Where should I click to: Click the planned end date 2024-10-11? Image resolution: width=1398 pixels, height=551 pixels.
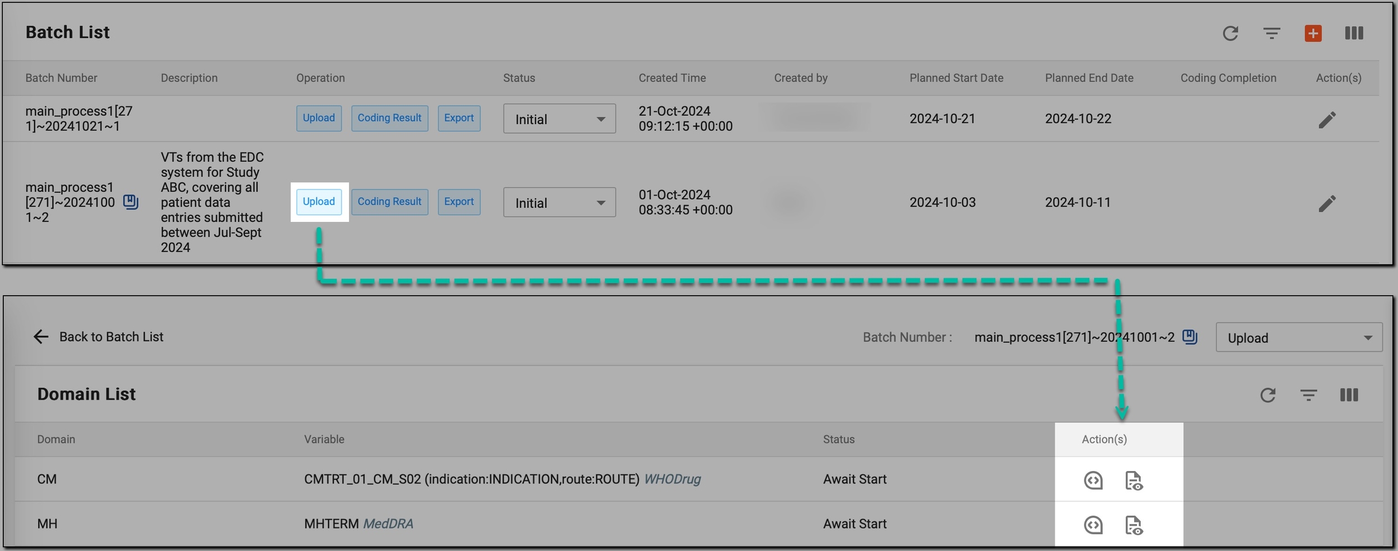[x=1078, y=202]
